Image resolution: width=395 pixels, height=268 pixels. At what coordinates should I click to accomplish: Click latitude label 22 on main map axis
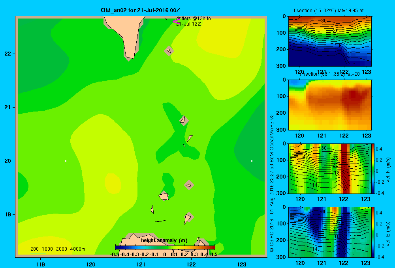(x=8, y=54)
